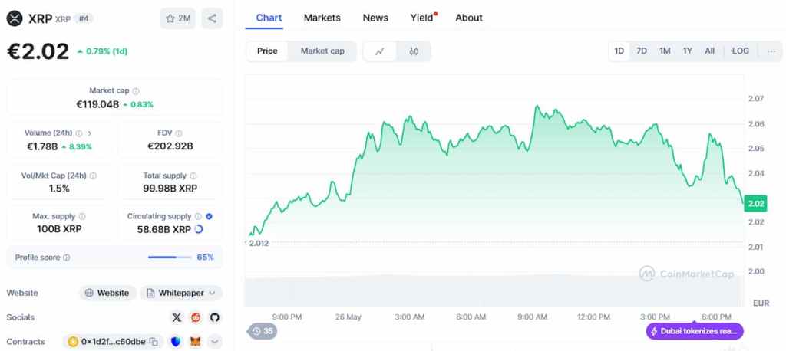
Task: Copy the contract address
Action: (154, 342)
